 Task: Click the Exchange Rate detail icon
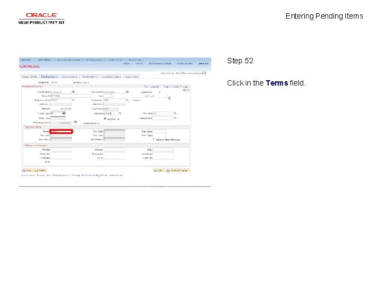[x=76, y=122]
